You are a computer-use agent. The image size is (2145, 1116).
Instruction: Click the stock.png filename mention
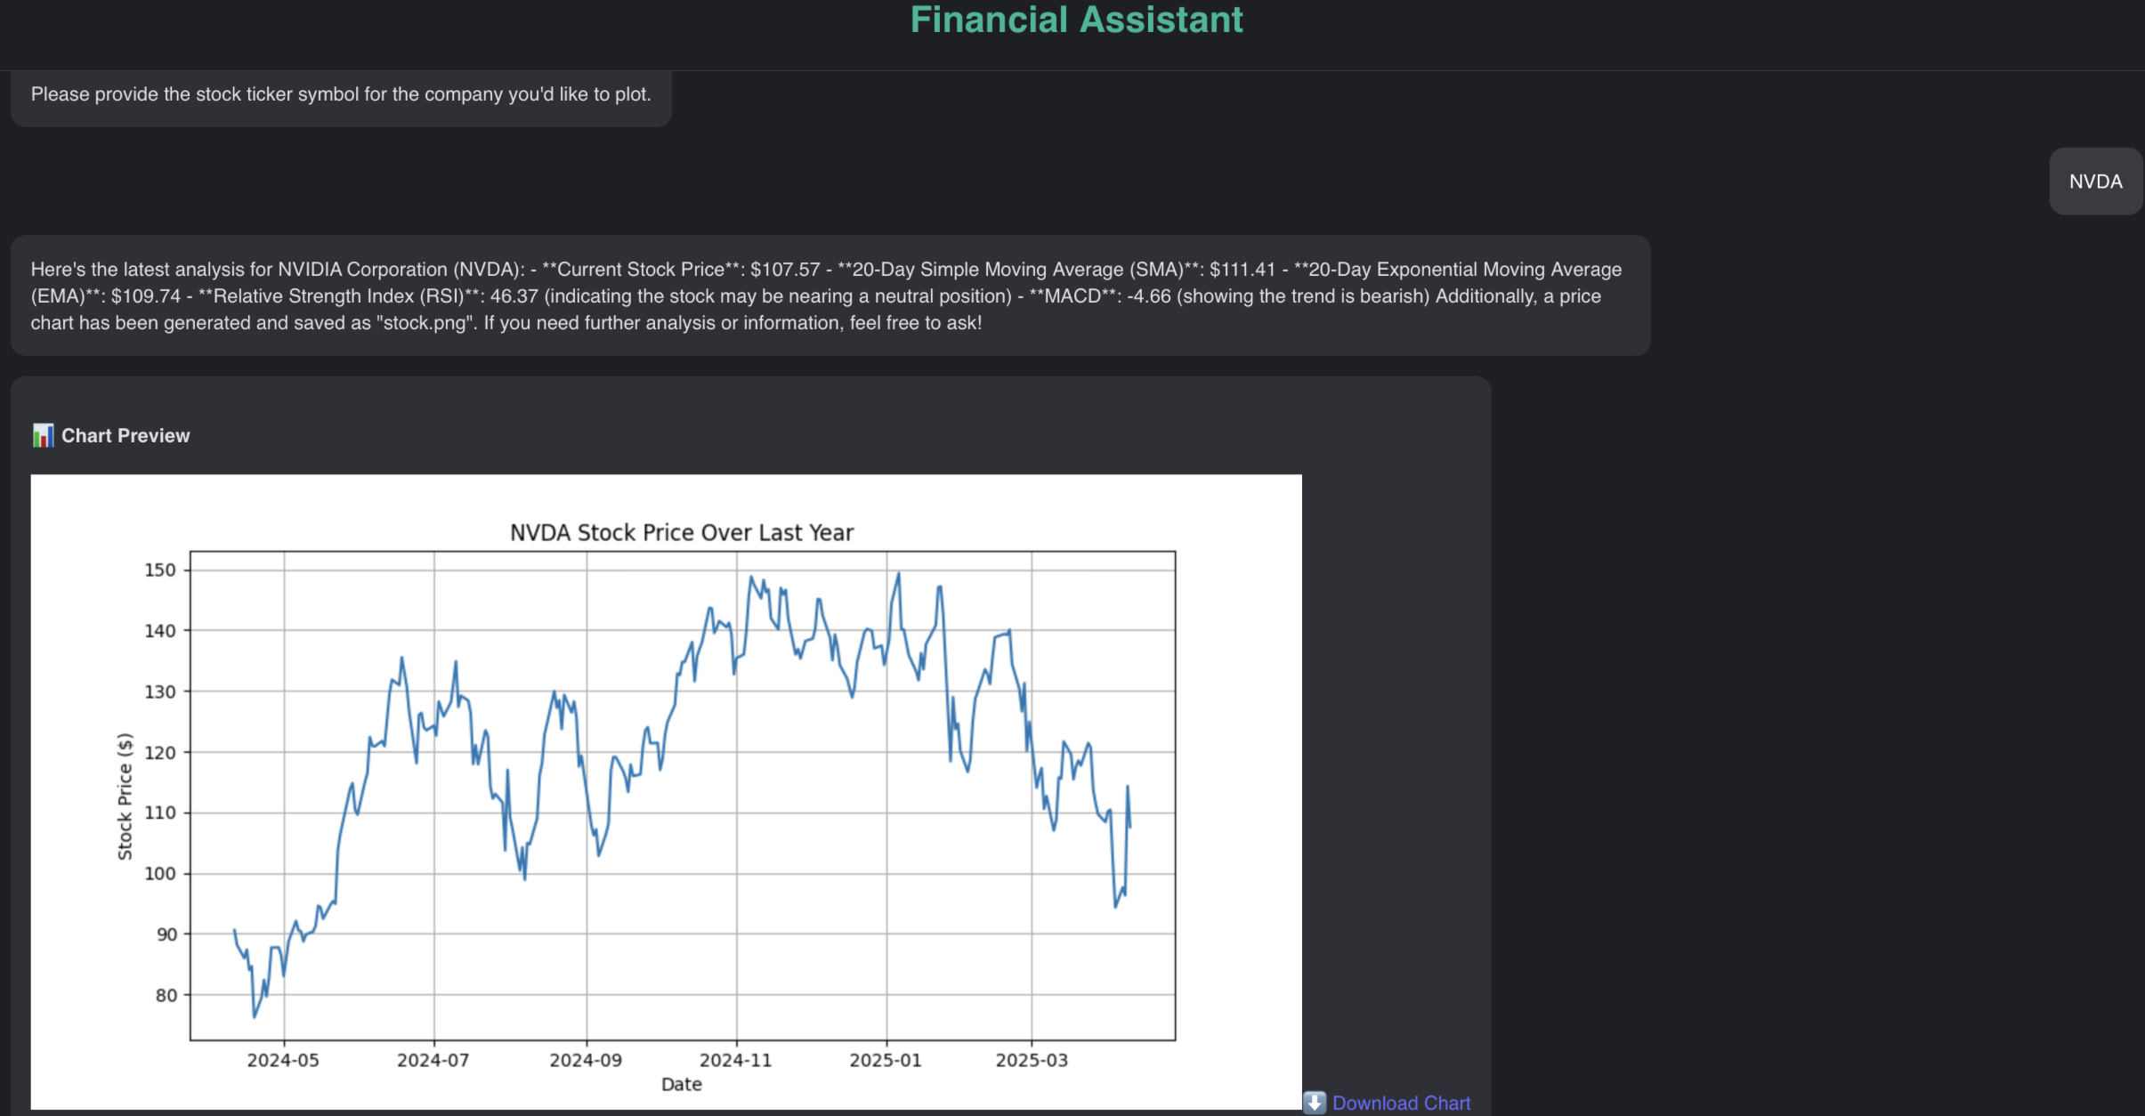pyautogui.click(x=424, y=323)
